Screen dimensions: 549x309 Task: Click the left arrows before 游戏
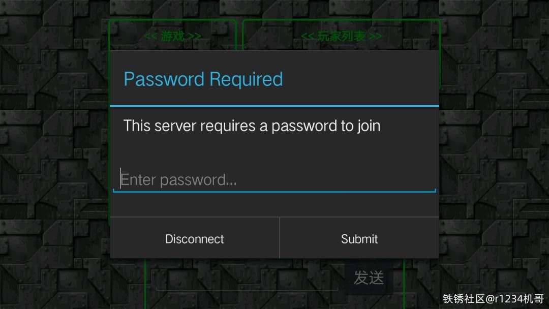[x=150, y=36]
